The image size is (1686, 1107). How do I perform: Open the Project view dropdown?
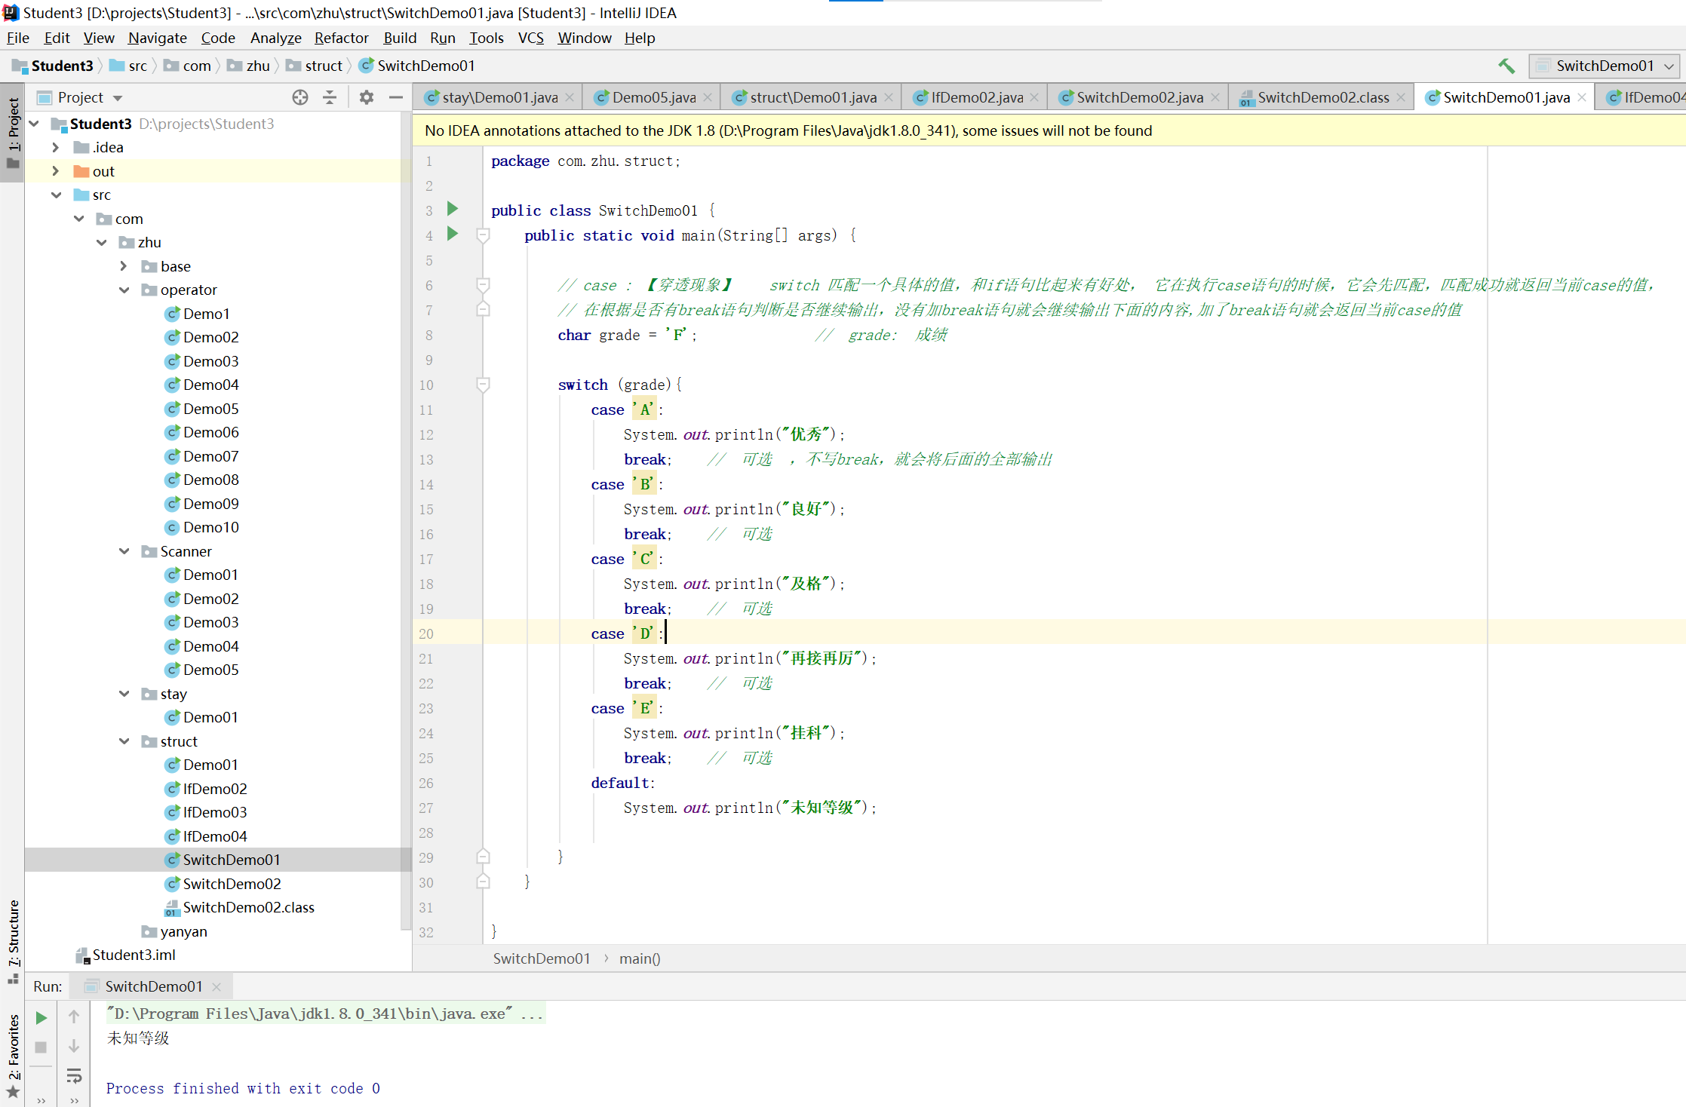[x=118, y=98]
